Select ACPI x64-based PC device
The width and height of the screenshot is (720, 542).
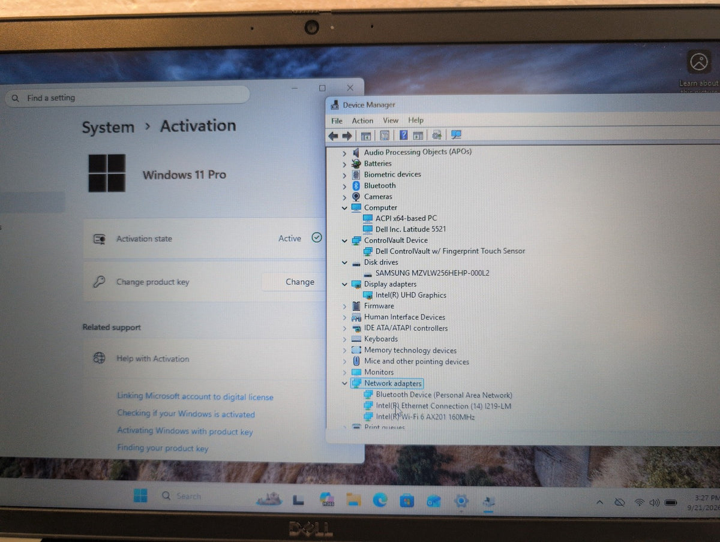coord(406,218)
